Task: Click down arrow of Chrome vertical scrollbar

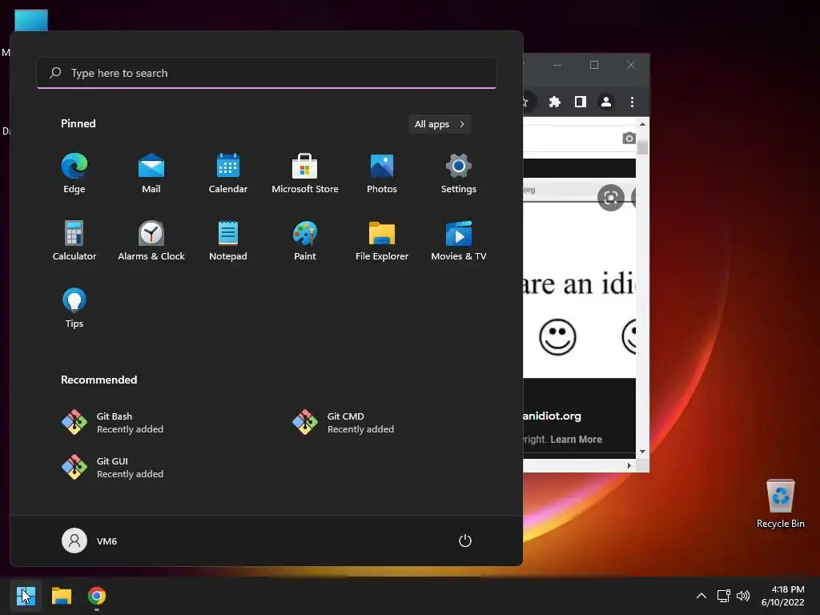Action: 642,452
